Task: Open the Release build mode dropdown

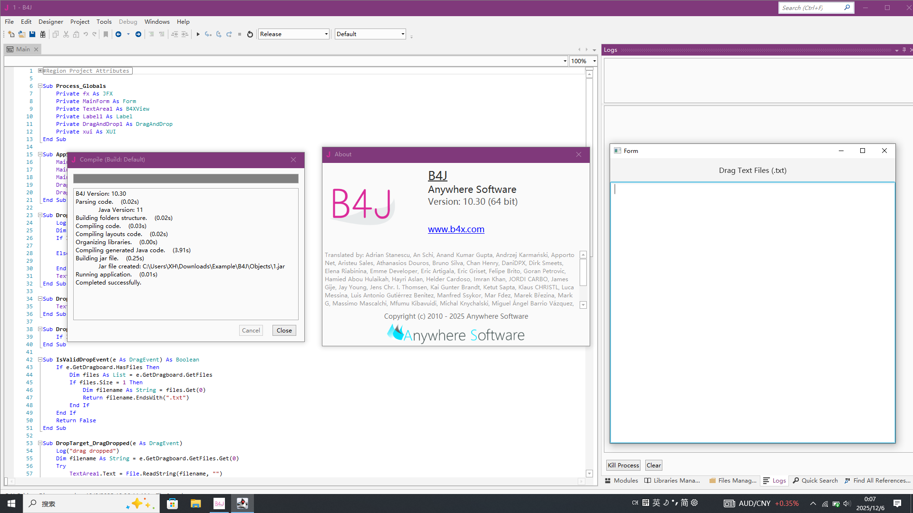Action: point(326,34)
